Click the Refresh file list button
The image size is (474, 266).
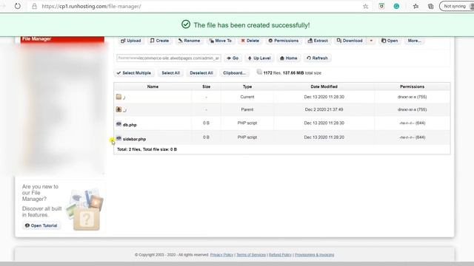point(318,58)
